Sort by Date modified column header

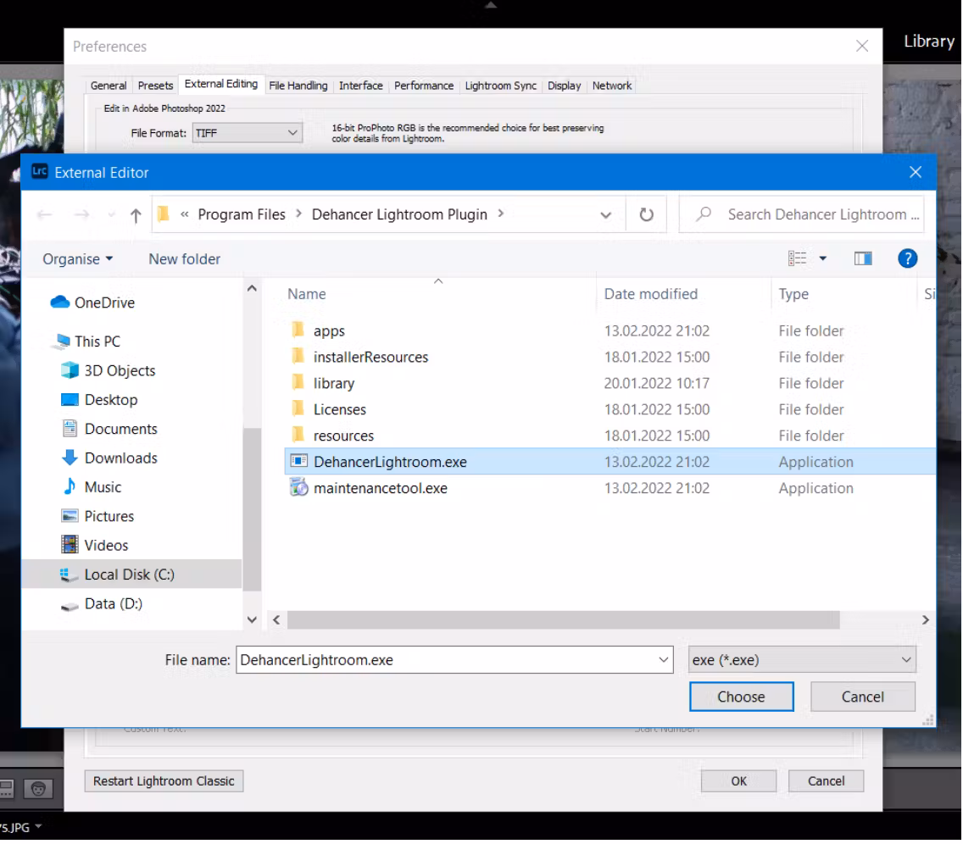[x=651, y=294]
